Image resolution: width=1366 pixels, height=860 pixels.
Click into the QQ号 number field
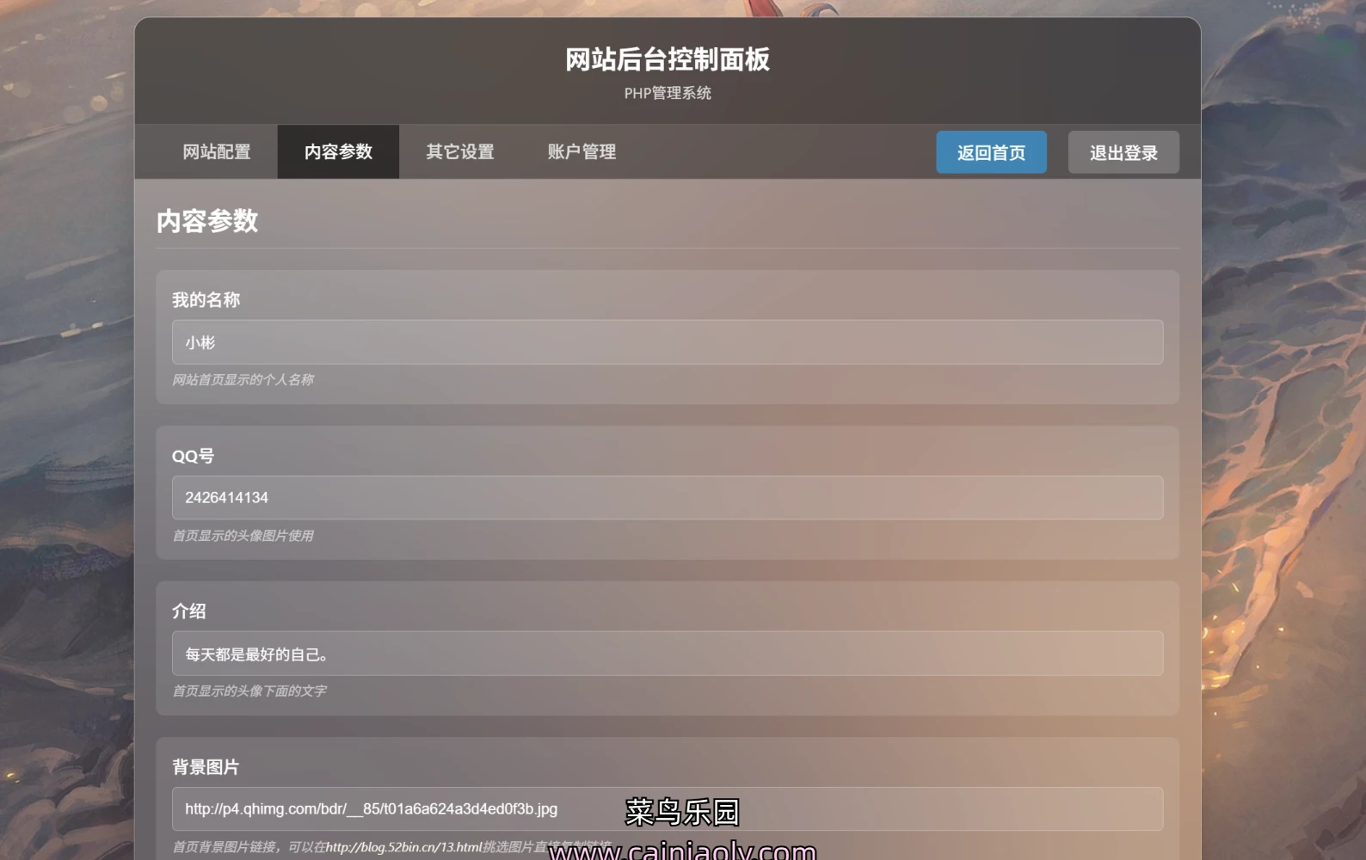[x=667, y=498]
